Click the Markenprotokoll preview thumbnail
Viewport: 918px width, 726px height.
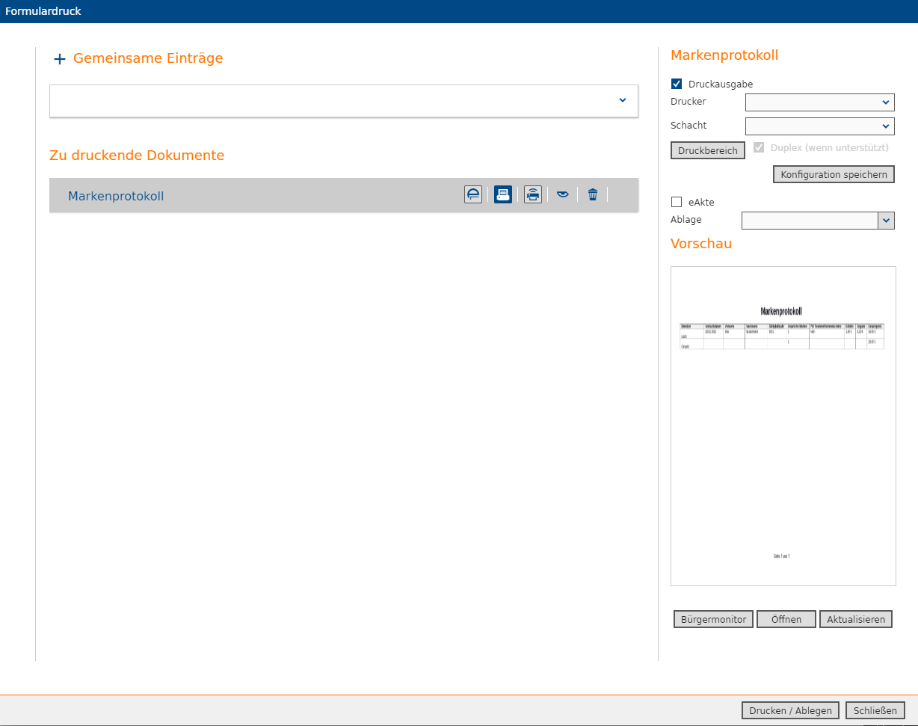(x=783, y=426)
